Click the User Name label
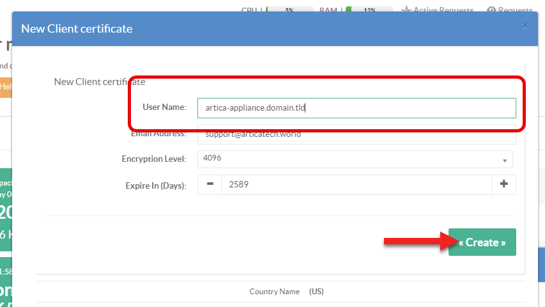Image resolution: width=545 pixels, height=307 pixels. coord(164,107)
